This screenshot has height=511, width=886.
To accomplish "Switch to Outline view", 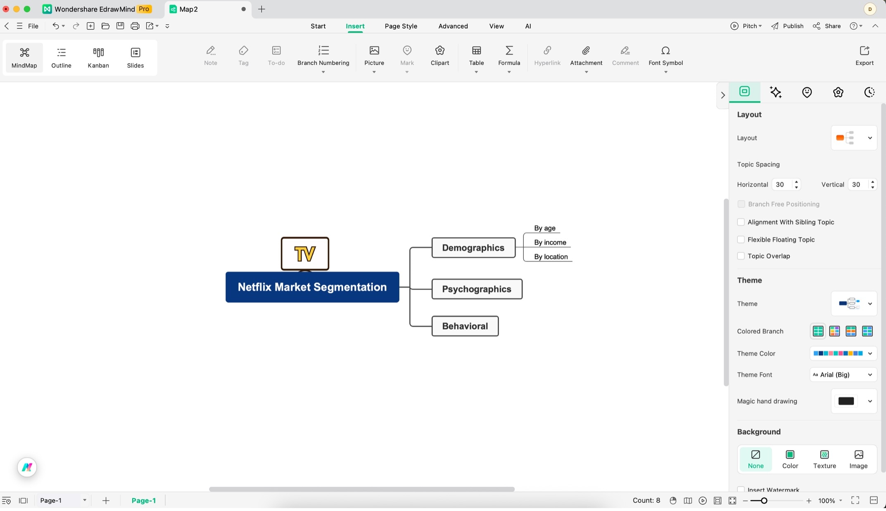I will pos(61,57).
